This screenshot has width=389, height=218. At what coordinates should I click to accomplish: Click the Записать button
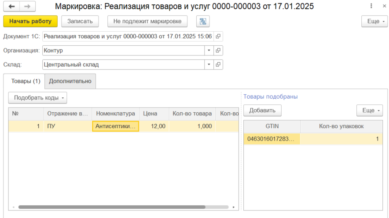pyautogui.click(x=80, y=21)
